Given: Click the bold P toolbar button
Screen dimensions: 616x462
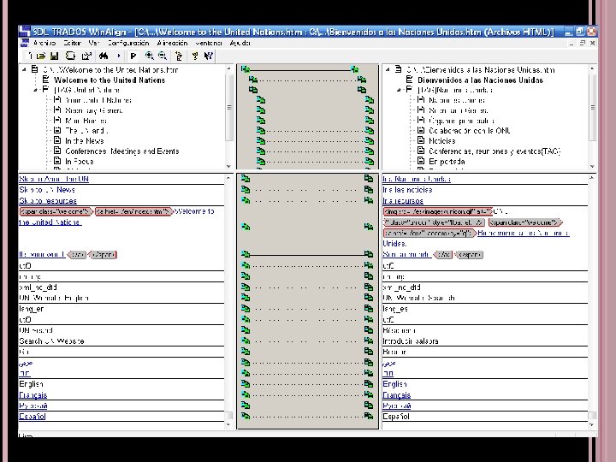Looking at the screenshot, I should 133,56.
